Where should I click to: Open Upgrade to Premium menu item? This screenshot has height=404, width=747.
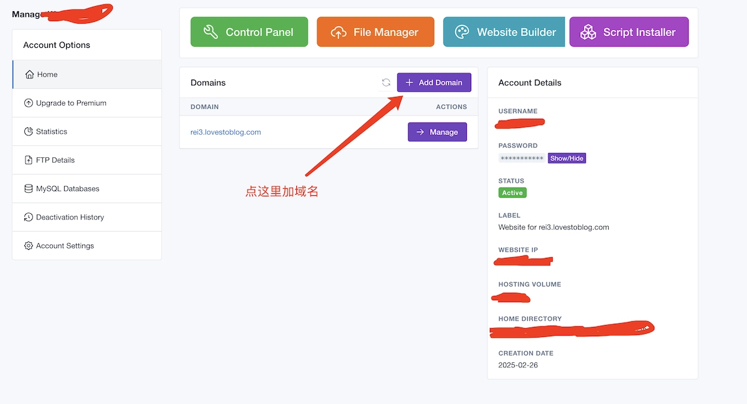71,103
